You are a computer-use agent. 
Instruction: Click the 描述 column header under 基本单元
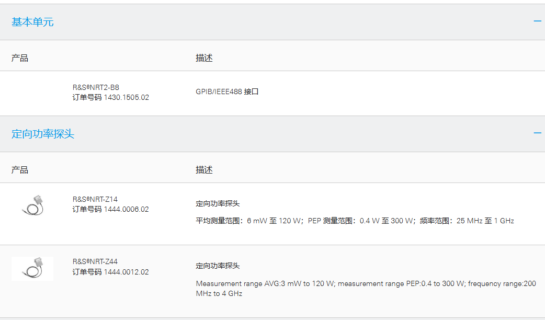pos(204,58)
